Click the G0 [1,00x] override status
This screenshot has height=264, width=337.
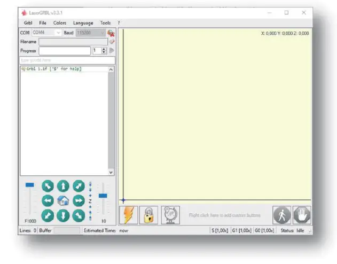coord(264,230)
